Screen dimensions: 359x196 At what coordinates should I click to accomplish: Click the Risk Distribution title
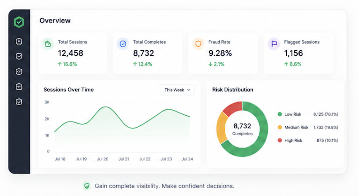233,90
